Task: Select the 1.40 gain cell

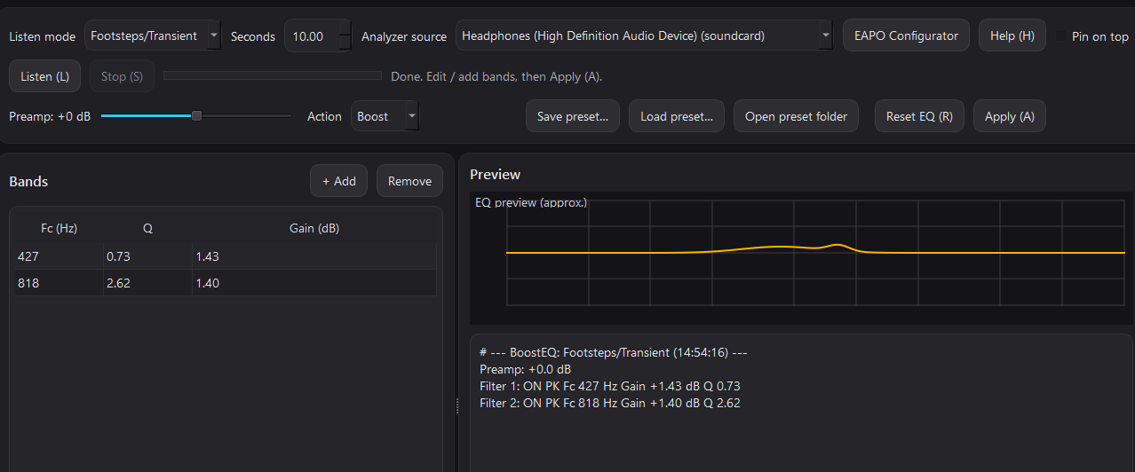Action: pos(314,283)
